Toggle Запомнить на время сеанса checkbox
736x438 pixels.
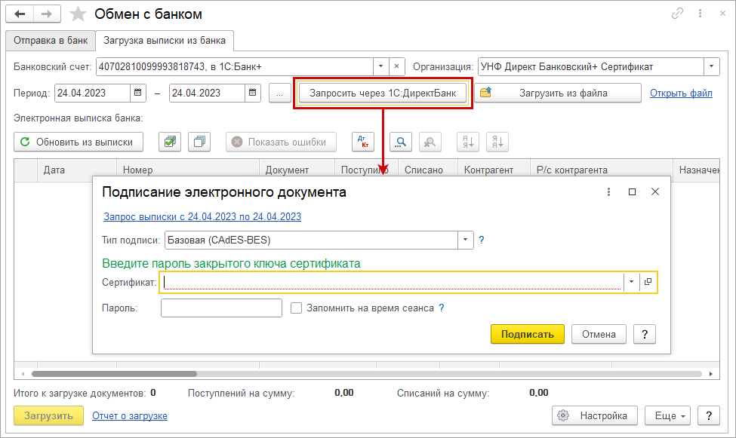coord(297,308)
